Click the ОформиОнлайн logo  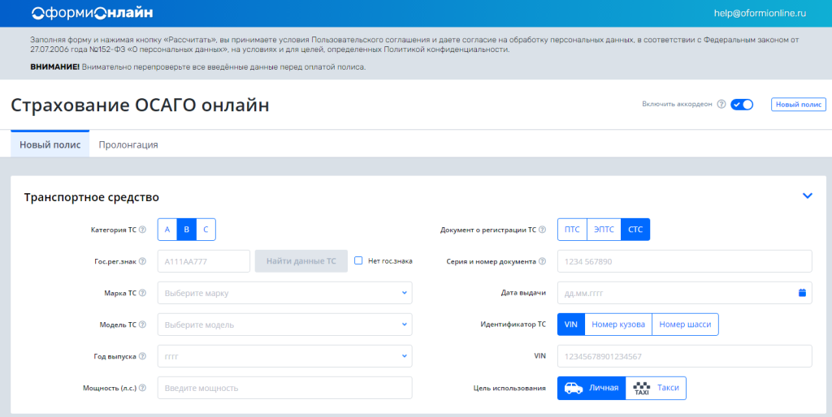click(x=93, y=13)
